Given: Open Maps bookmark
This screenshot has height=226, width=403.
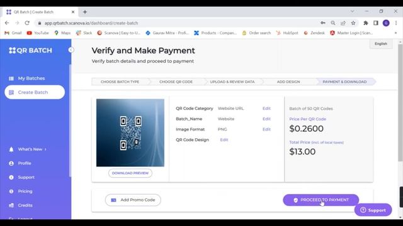Looking at the screenshot, I should [62, 33].
